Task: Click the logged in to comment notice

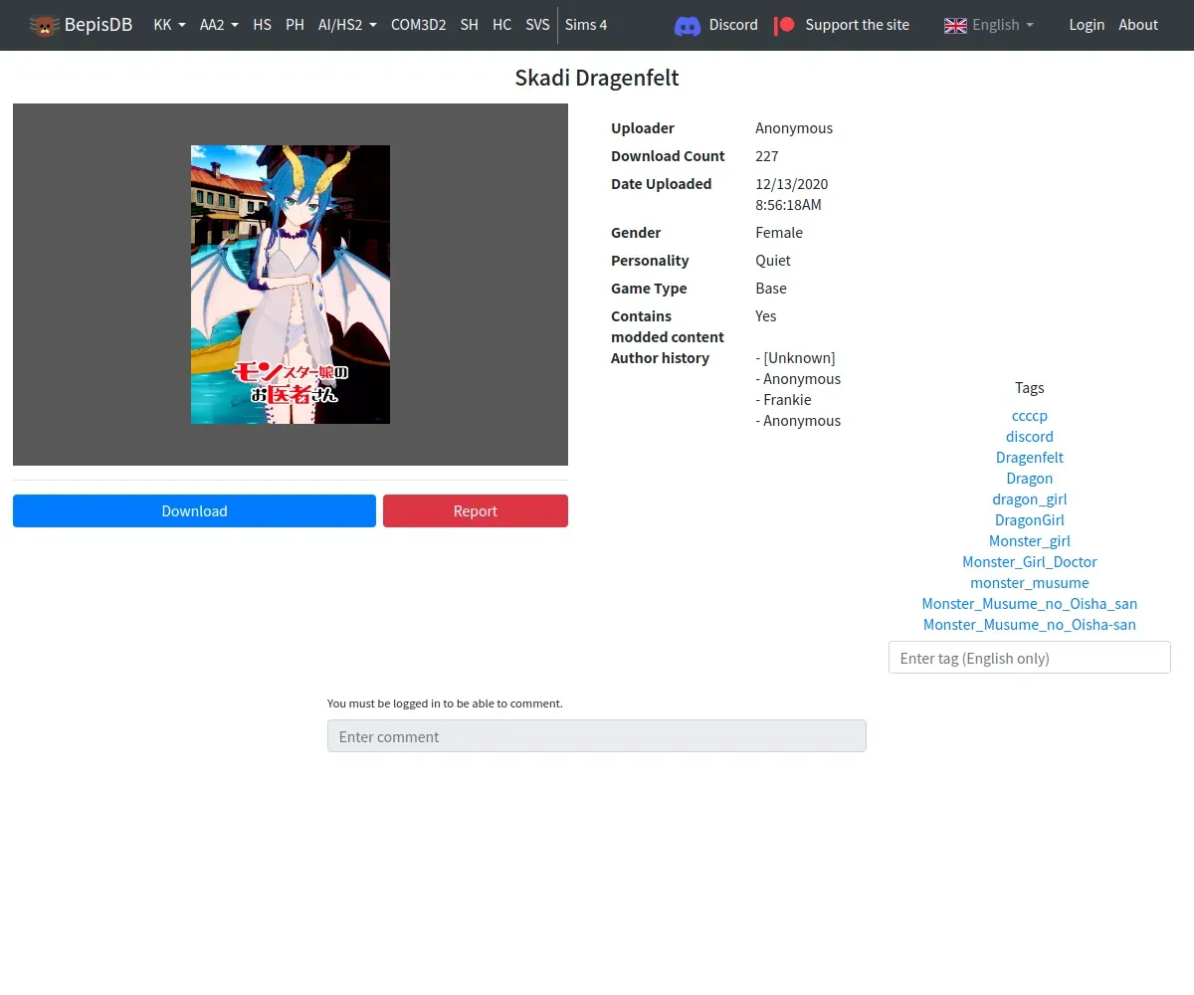Action: point(445,703)
